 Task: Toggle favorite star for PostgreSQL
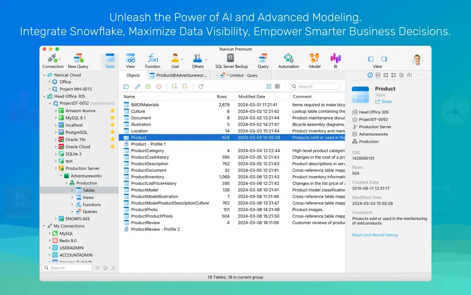112,132
